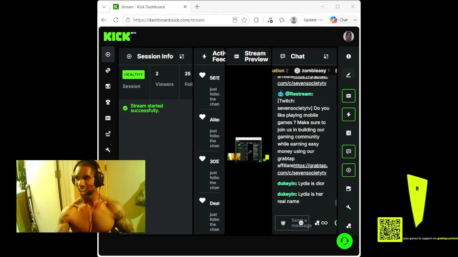Toggle the list panel icon in right sidebar
The image size is (458, 257).
coord(349,133)
